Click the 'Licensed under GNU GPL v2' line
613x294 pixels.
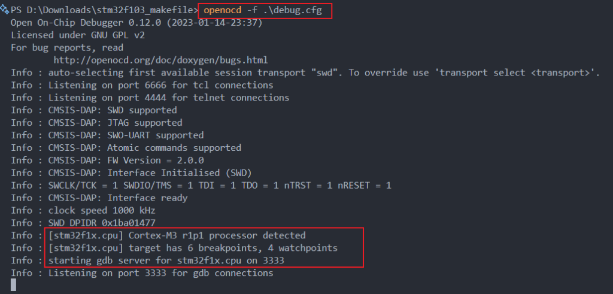coord(77,35)
